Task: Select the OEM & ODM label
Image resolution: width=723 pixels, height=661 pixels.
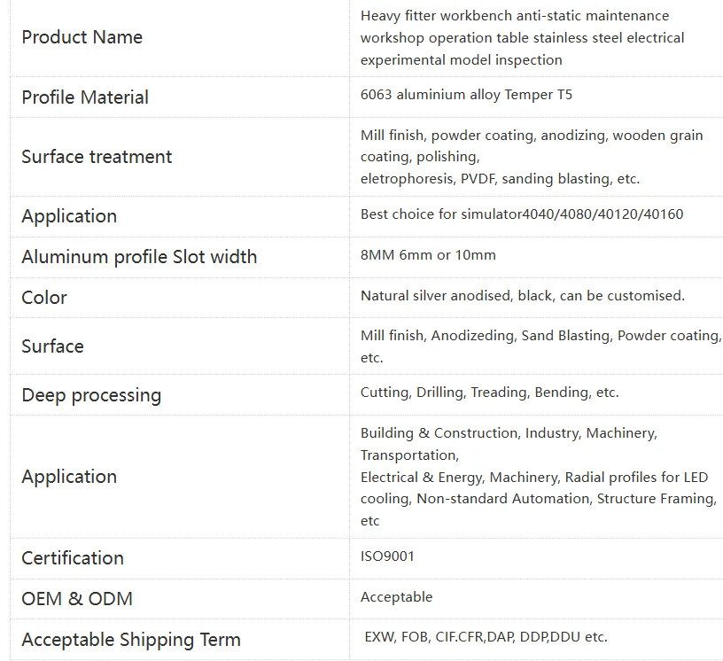Action: pos(77,599)
